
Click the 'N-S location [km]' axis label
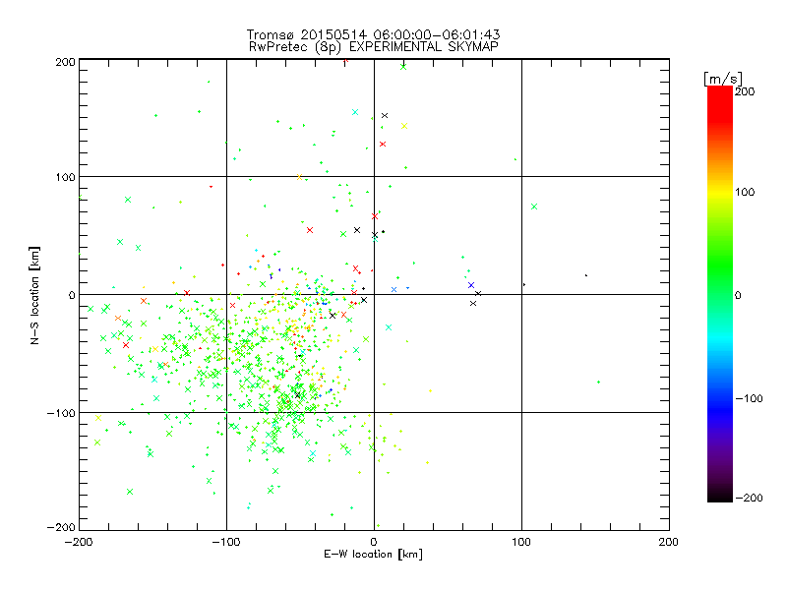pos(34,295)
